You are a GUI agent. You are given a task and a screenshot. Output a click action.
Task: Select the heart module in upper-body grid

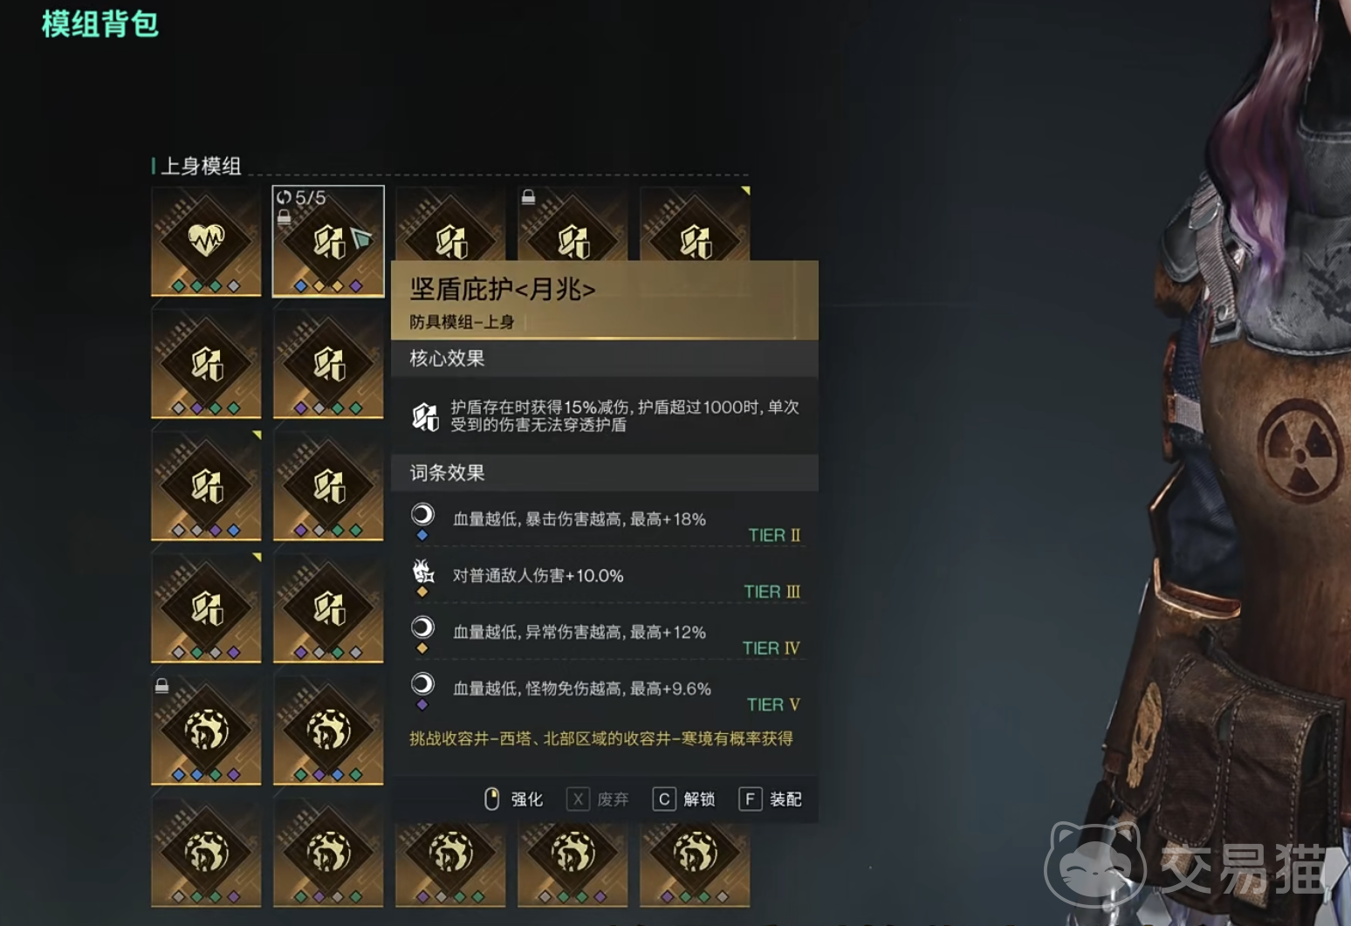coord(206,241)
